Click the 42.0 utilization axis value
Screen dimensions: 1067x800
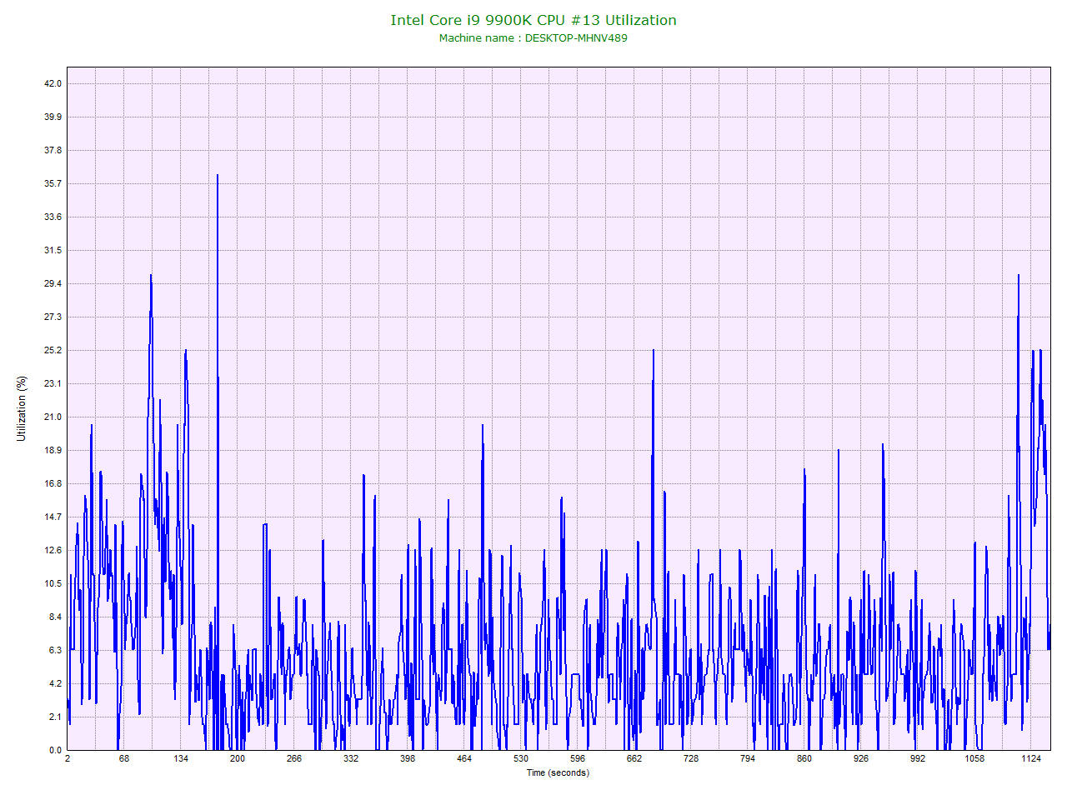pos(53,83)
